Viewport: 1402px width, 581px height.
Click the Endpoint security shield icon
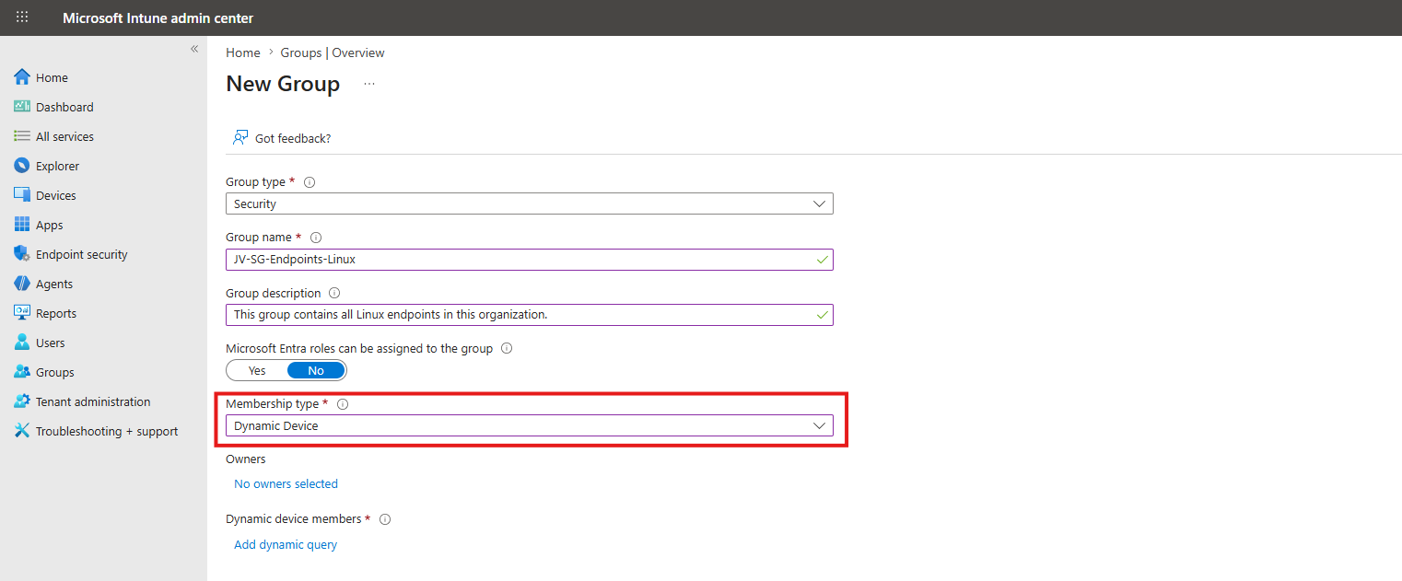click(22, 254)
